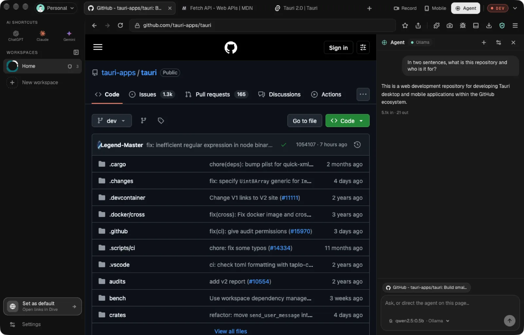Viewport: 524px width, 335px height.
Task: Reload the current page
Action: [x=120, y=25]
